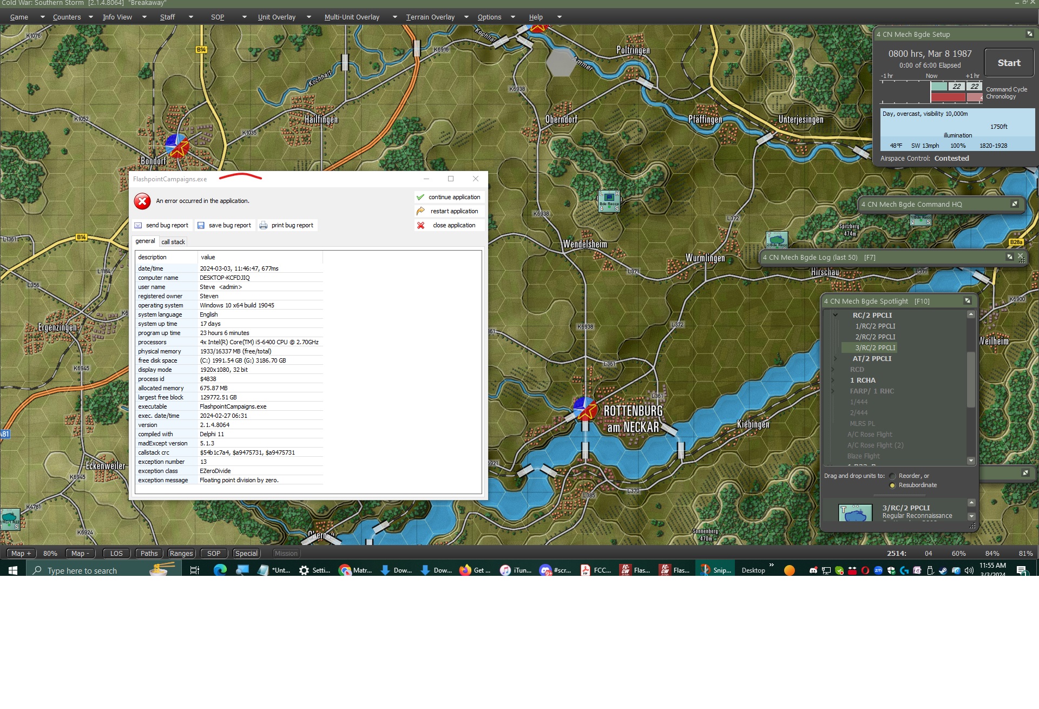The image size is (1039, 709).
Task: Click the save bug report disk icon
Action: pyautogui.click(x=201, y=225)
